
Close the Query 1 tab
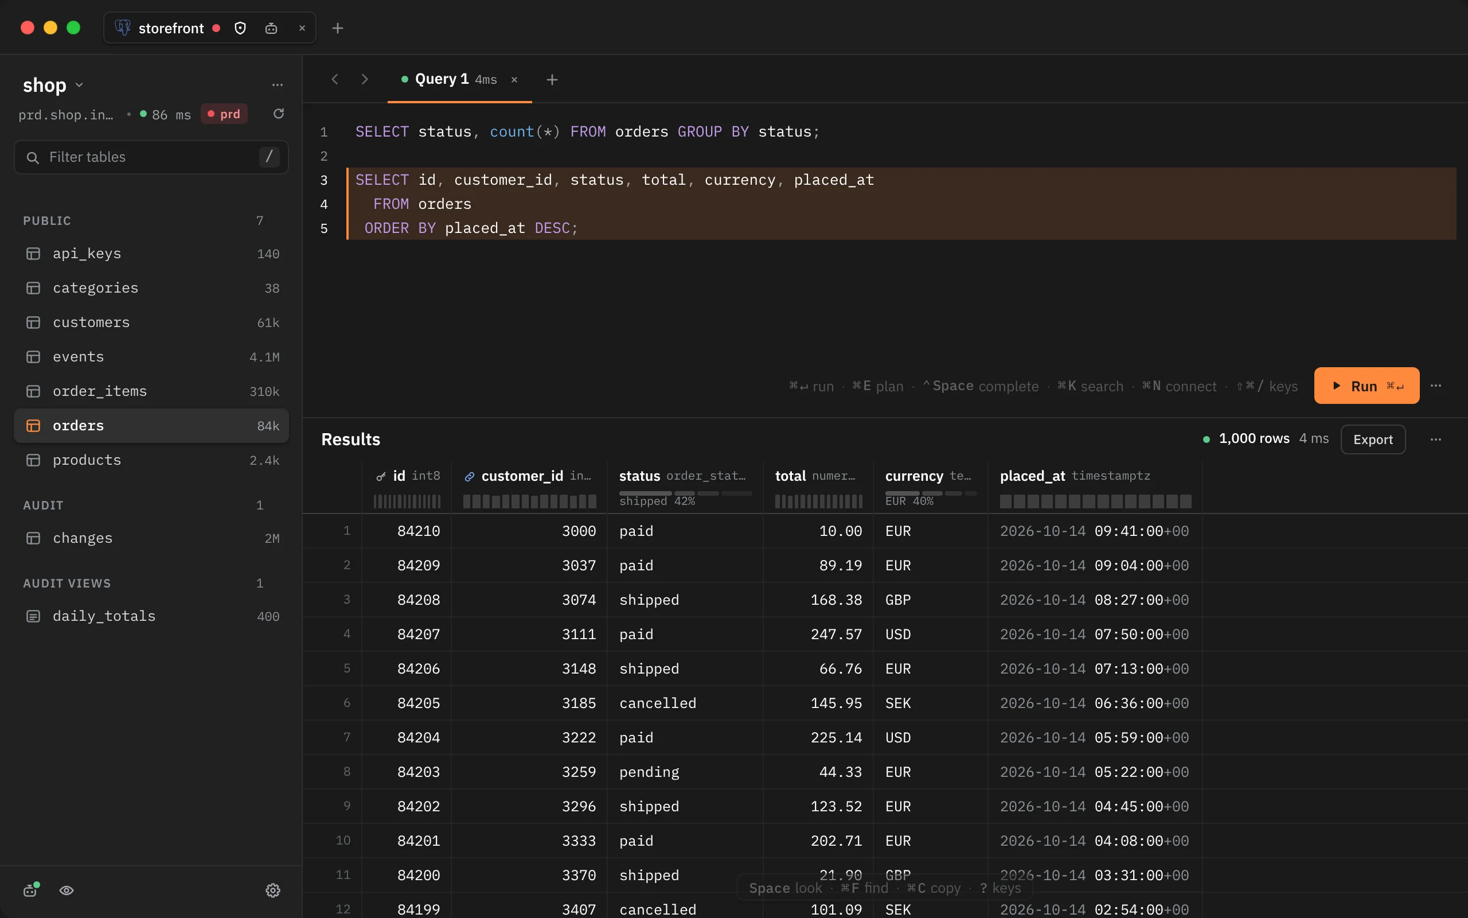point(514,80)
